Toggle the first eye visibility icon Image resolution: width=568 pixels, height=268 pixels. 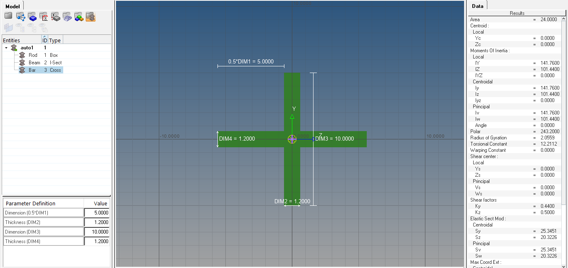[19, 27]
